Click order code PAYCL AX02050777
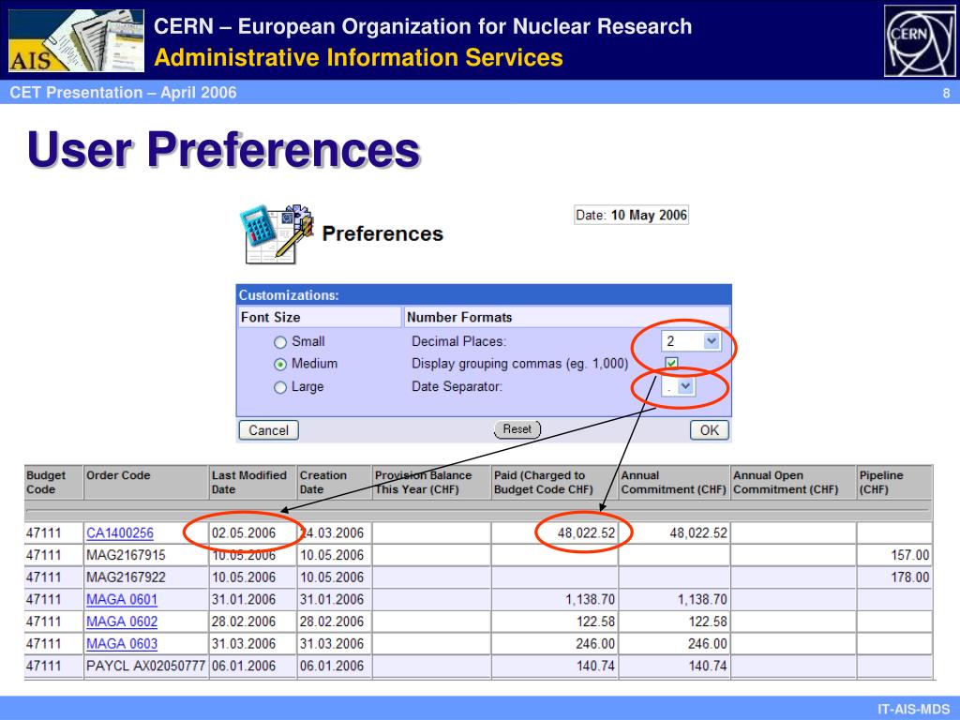Screen dimensions: 960x720 pos(145,666)
